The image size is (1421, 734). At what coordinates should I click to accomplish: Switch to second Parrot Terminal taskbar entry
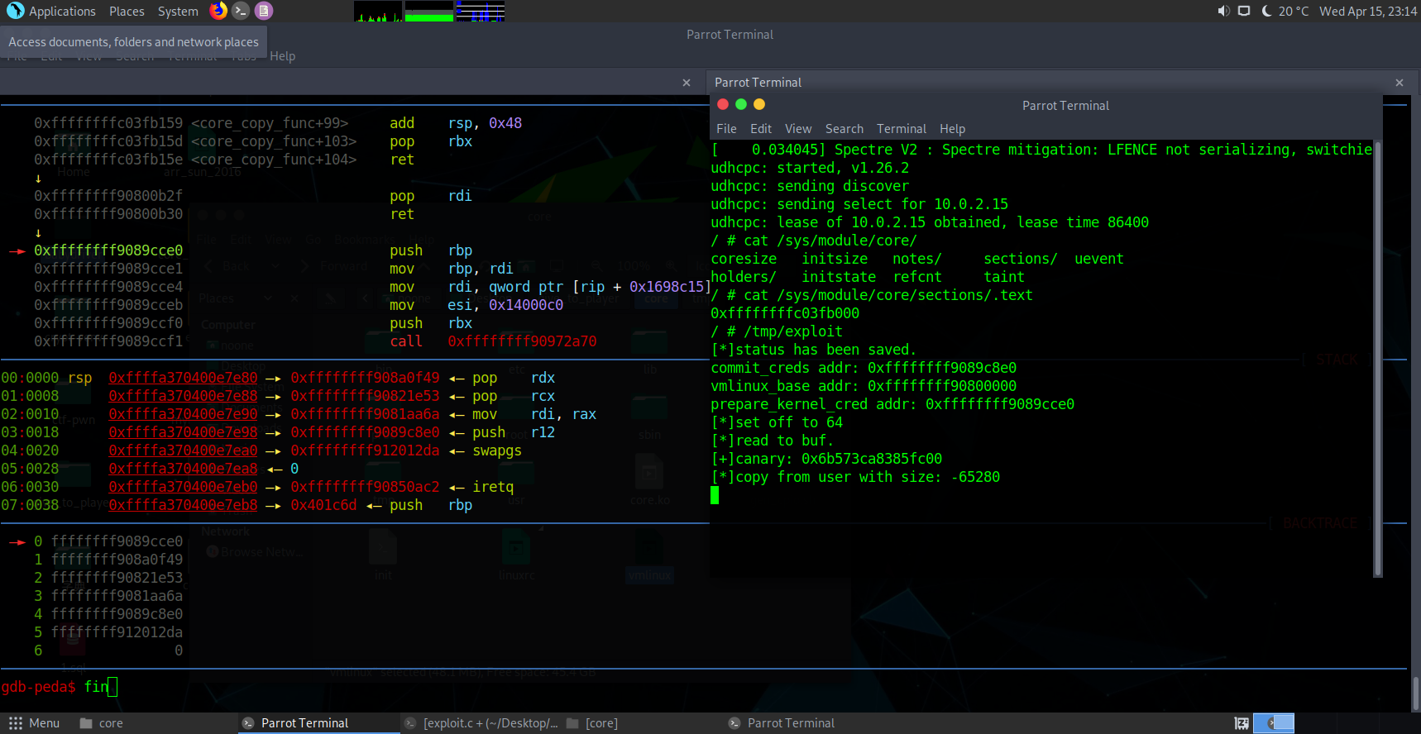click(782, 723)
